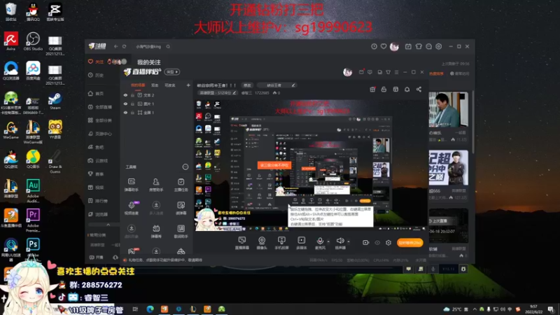Viewport: 560px width, 315px height.
Task: Open the Douyu client settings gear icon
Action: [x=439, y=46]
